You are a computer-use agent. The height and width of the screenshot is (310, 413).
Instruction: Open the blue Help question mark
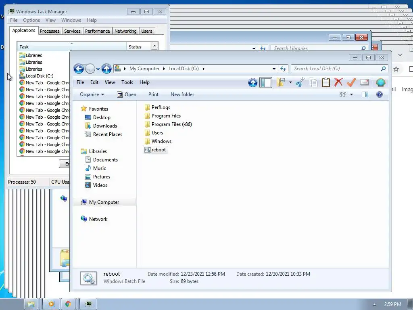tap(380, 94)
